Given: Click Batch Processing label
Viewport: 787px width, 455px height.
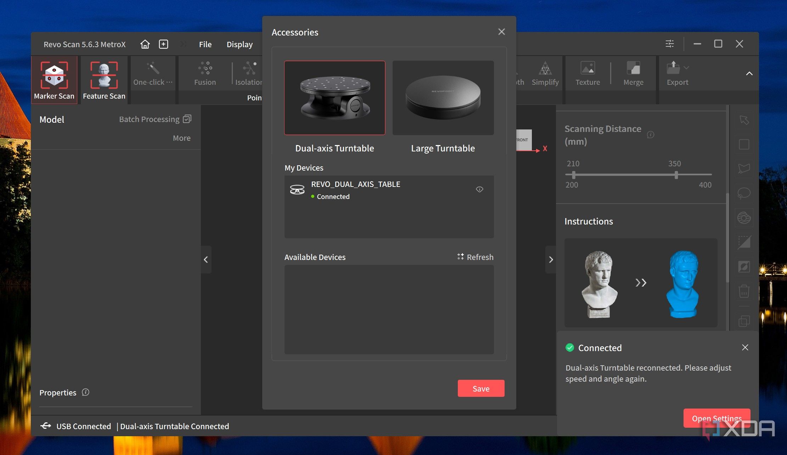Looking at the screenshot, I should (x=149, y=119).
